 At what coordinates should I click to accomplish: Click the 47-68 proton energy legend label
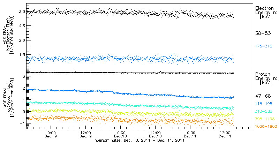pos(263,96)
